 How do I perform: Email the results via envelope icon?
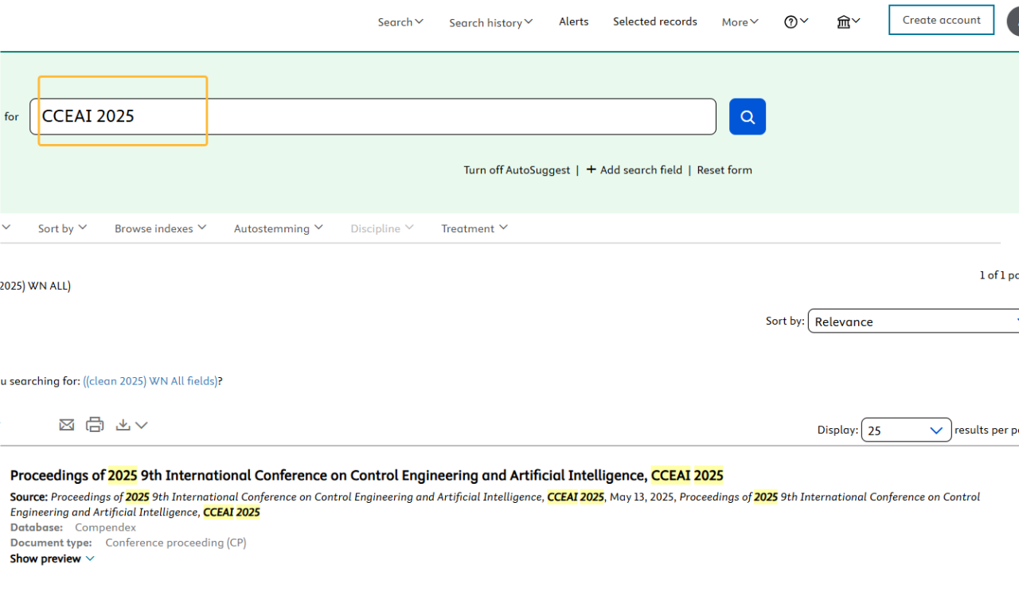click(x=67, y=425)
